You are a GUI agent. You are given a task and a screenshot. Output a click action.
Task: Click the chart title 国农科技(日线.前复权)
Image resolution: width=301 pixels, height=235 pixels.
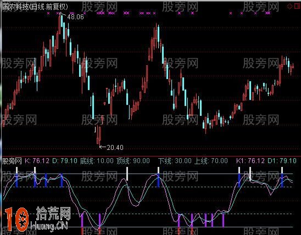tap(35, 7)
